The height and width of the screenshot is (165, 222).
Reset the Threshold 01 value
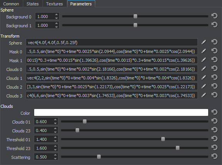pyautogui.click(x=214, y=139)
